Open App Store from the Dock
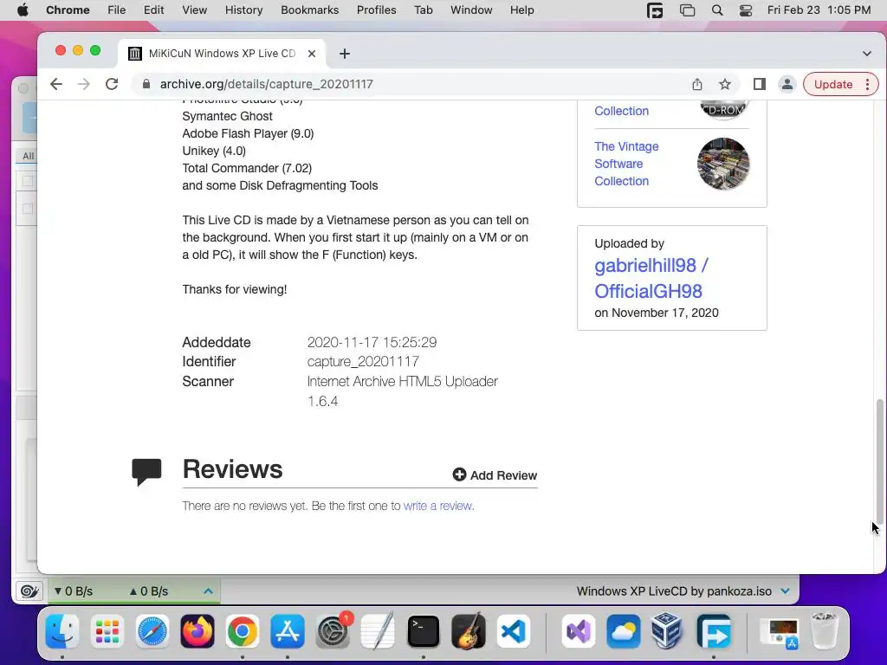Image resolution: width=887 pixels, height=665 pixels. point(288,631)
